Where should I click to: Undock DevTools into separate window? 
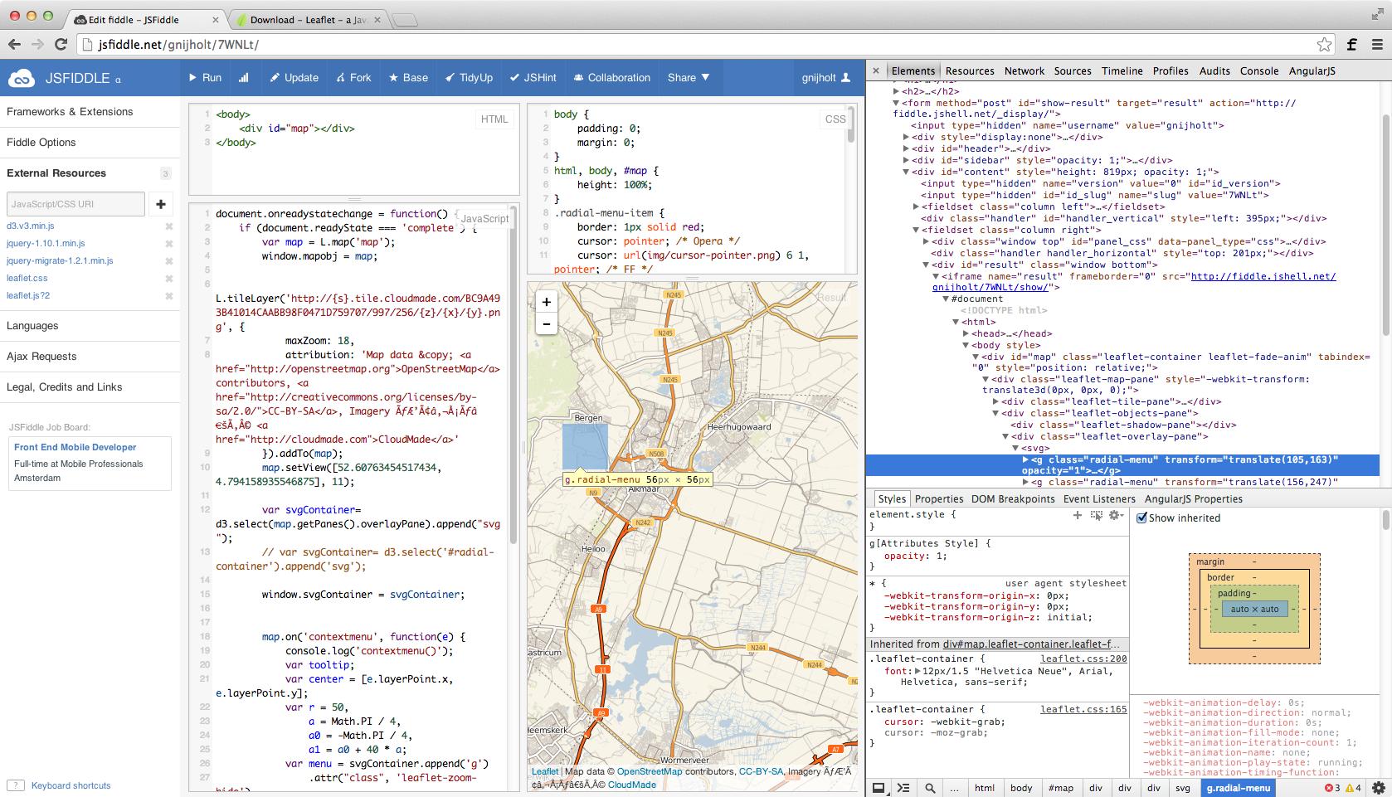879,788
